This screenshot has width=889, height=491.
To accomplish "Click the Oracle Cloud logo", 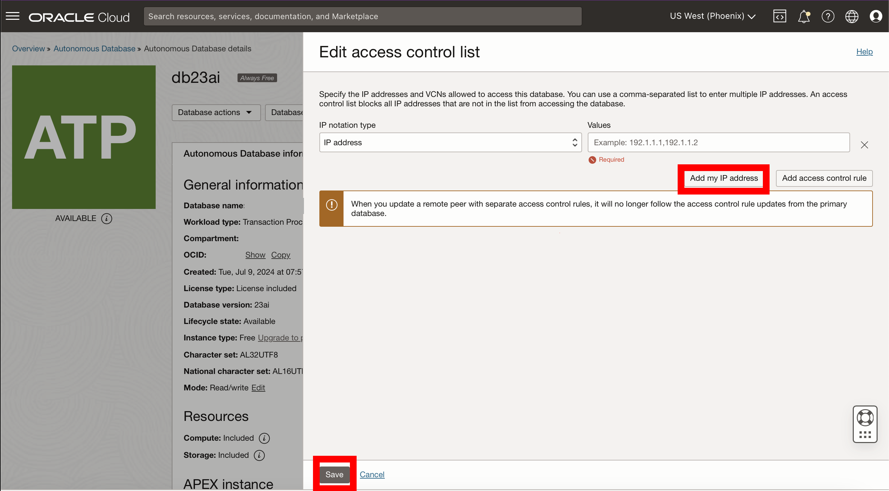I will pyautogui.click(x=79, y=17).
